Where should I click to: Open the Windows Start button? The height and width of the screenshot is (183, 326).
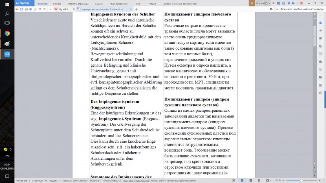pyautogui.click(x=7, y=4)
